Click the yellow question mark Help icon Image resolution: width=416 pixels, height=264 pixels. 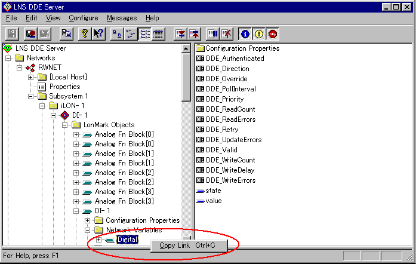pyautogui.click(x=86, y=34)
